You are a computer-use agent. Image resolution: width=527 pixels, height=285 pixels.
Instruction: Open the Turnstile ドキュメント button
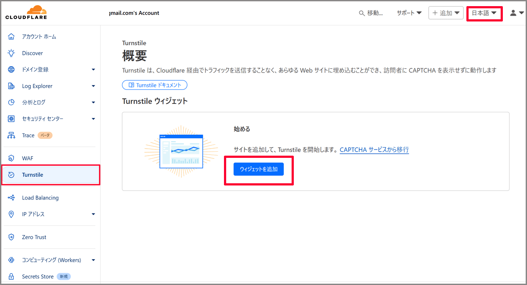155,85
